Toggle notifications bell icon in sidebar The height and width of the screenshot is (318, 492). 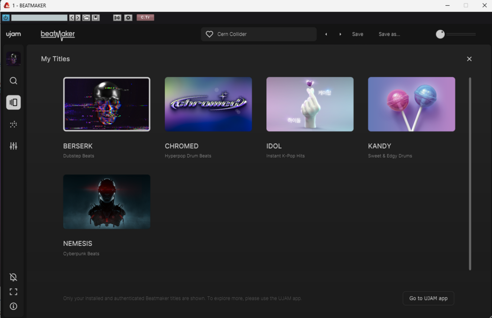coord(13,277)
